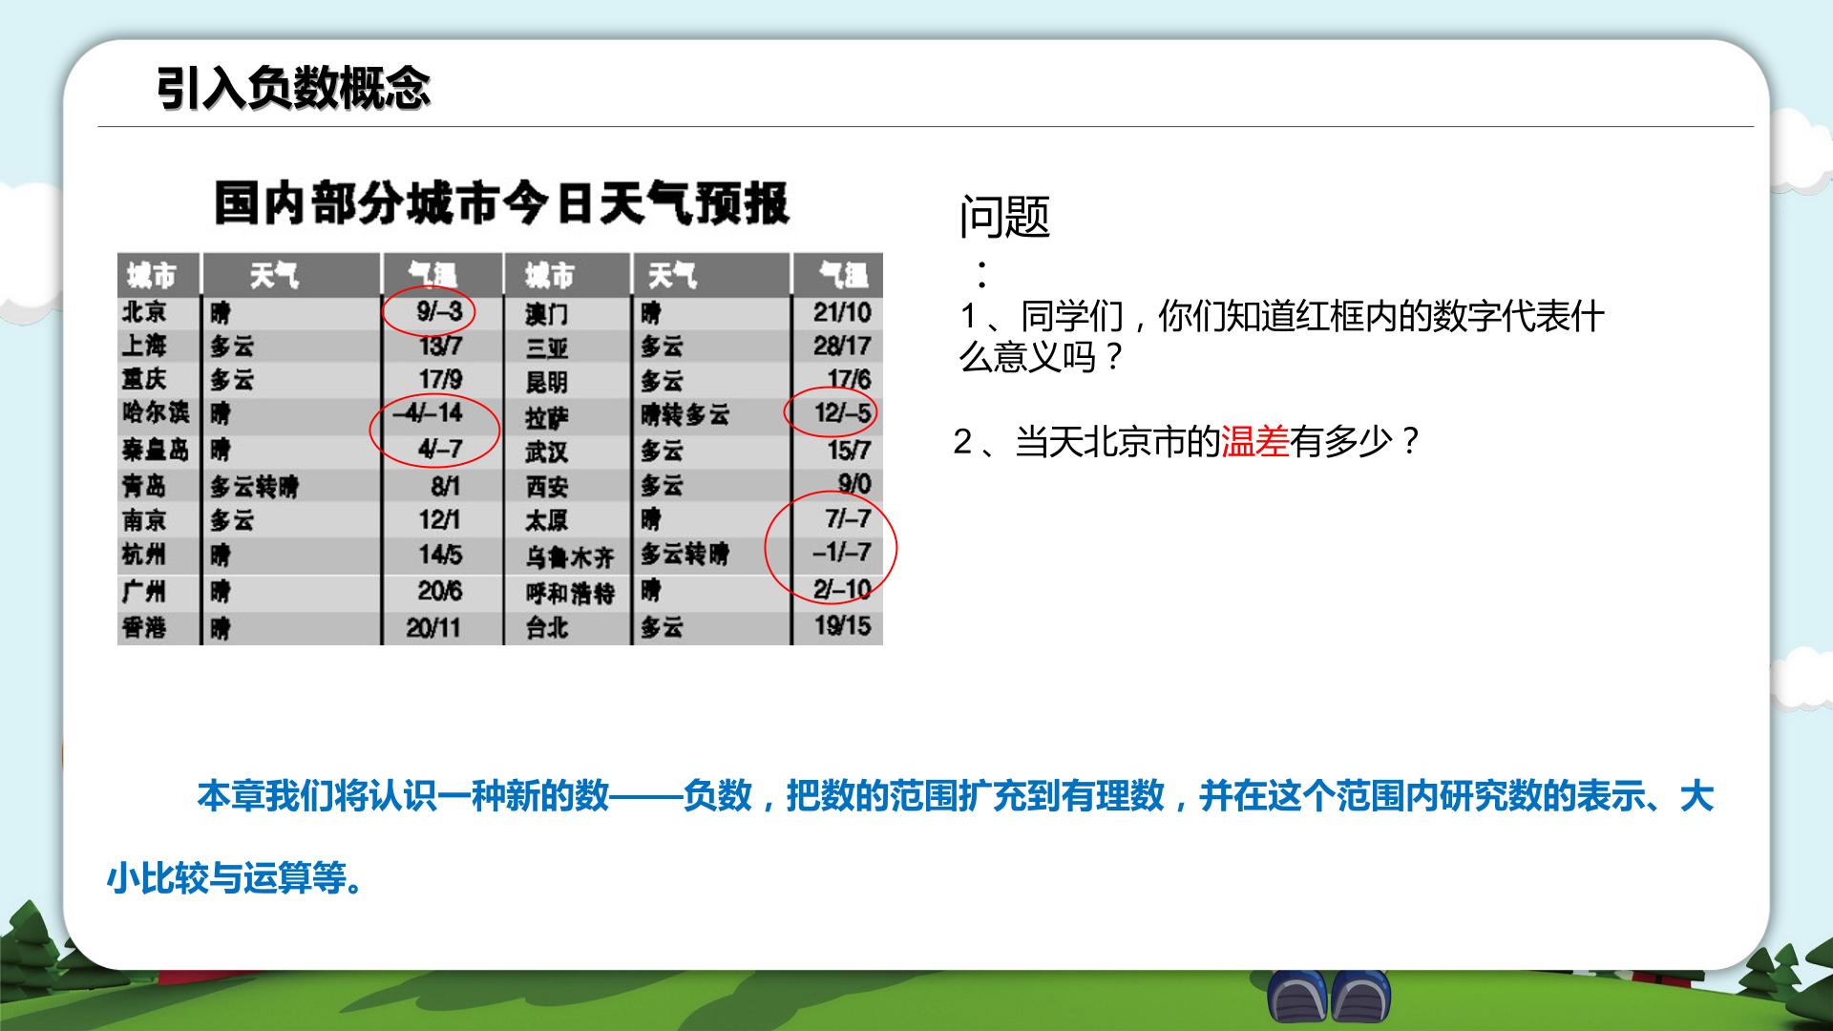The height and width of the screenshot is (1031, 1833).
Task: Click the red circle around Lhasa's 12/-5
Action: point(831,411)
